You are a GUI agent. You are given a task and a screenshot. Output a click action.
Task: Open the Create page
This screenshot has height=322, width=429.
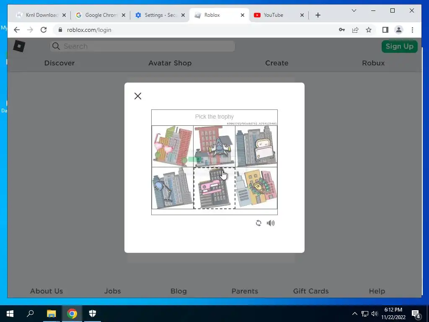coord(277,63)
